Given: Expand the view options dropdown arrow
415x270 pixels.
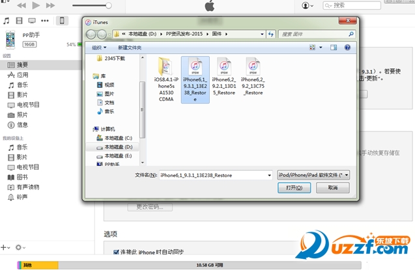Looking at the screenshot, I should coord(321,47).
